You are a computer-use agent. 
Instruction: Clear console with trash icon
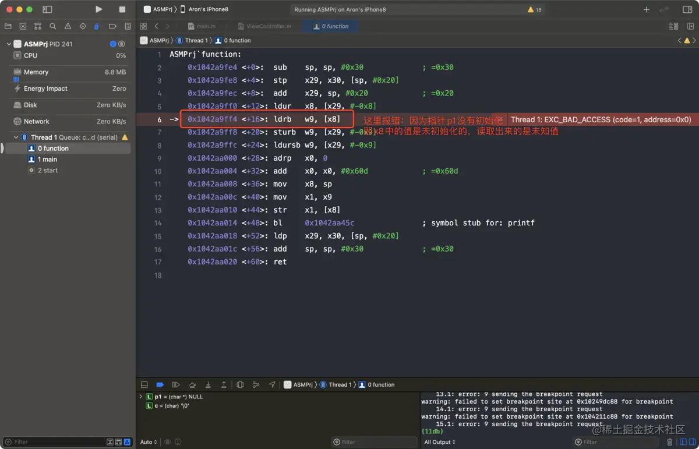click(670, 442)
